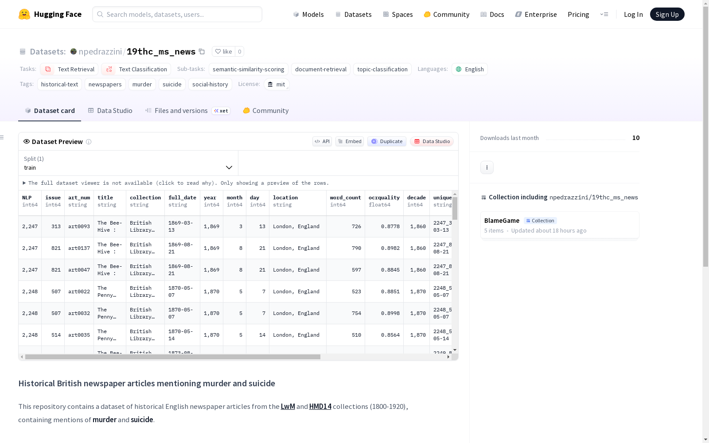Click the Hugging Face logo icon
Screen dimensions: 709x443
coord(24,14)
